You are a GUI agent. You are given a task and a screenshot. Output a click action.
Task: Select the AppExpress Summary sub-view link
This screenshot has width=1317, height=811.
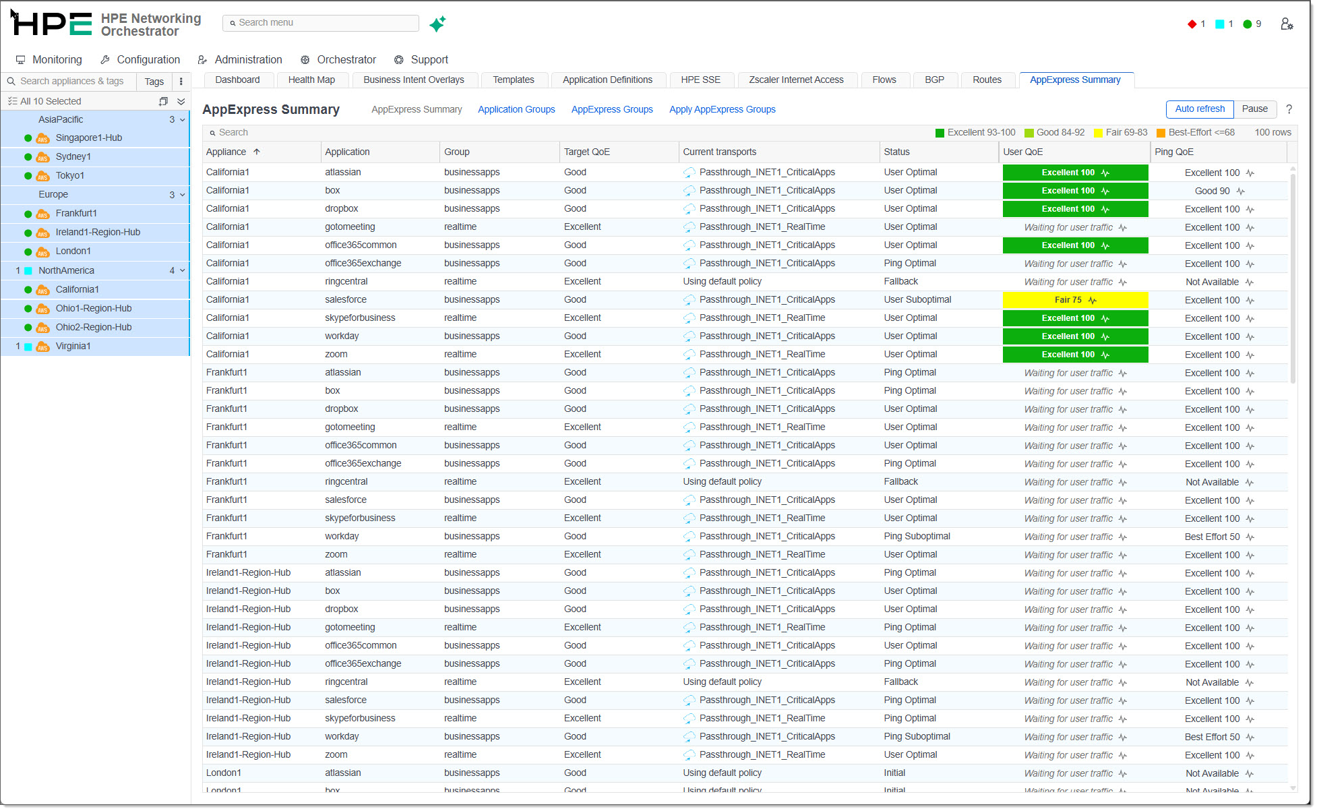click(x=417, y=109)
